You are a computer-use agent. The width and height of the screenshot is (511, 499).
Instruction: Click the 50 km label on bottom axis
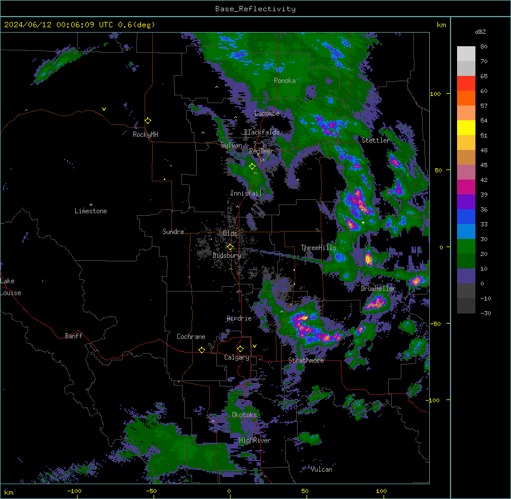[305, 491]
